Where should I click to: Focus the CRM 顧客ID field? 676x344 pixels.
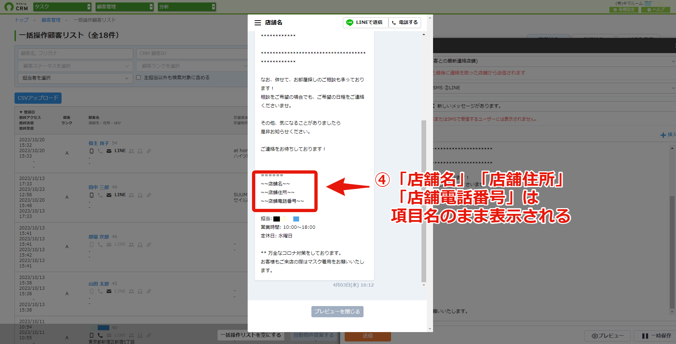[x=192, y=53]
